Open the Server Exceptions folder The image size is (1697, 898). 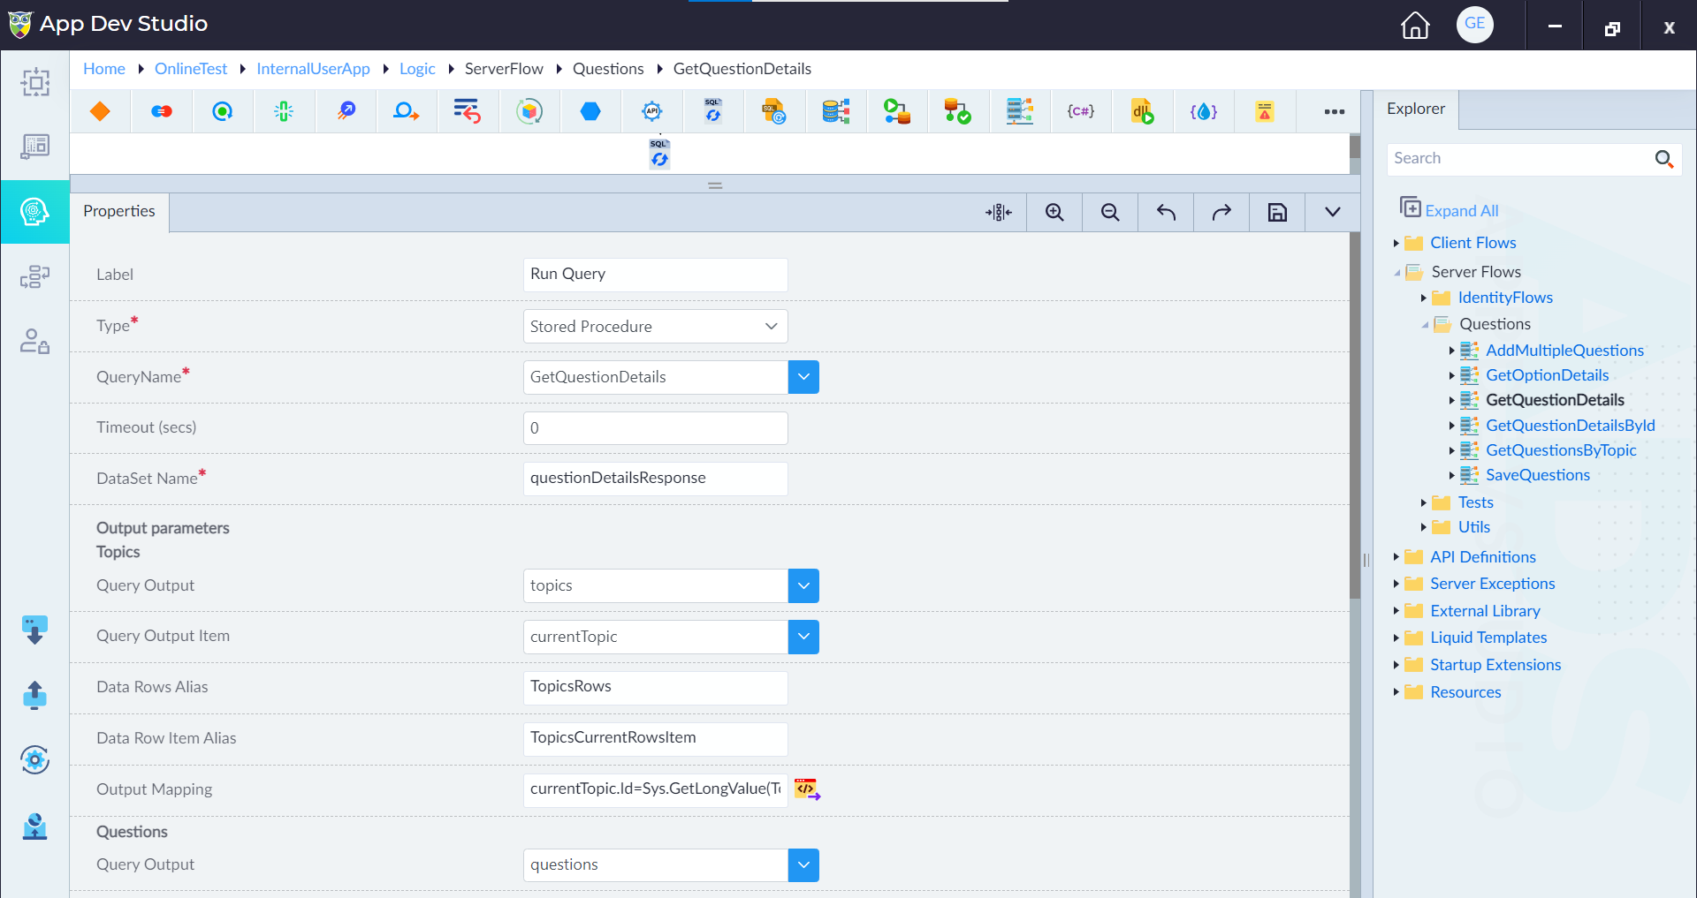point(1492,584)
